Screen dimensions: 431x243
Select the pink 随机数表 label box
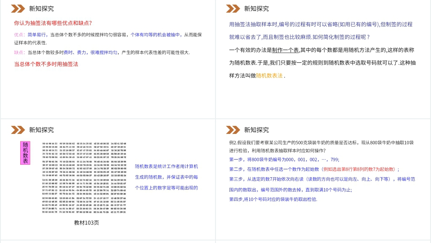[25, 153]
